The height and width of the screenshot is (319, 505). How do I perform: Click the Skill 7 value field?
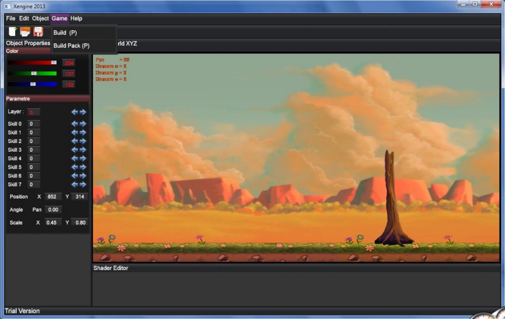(x=33, y=184)
